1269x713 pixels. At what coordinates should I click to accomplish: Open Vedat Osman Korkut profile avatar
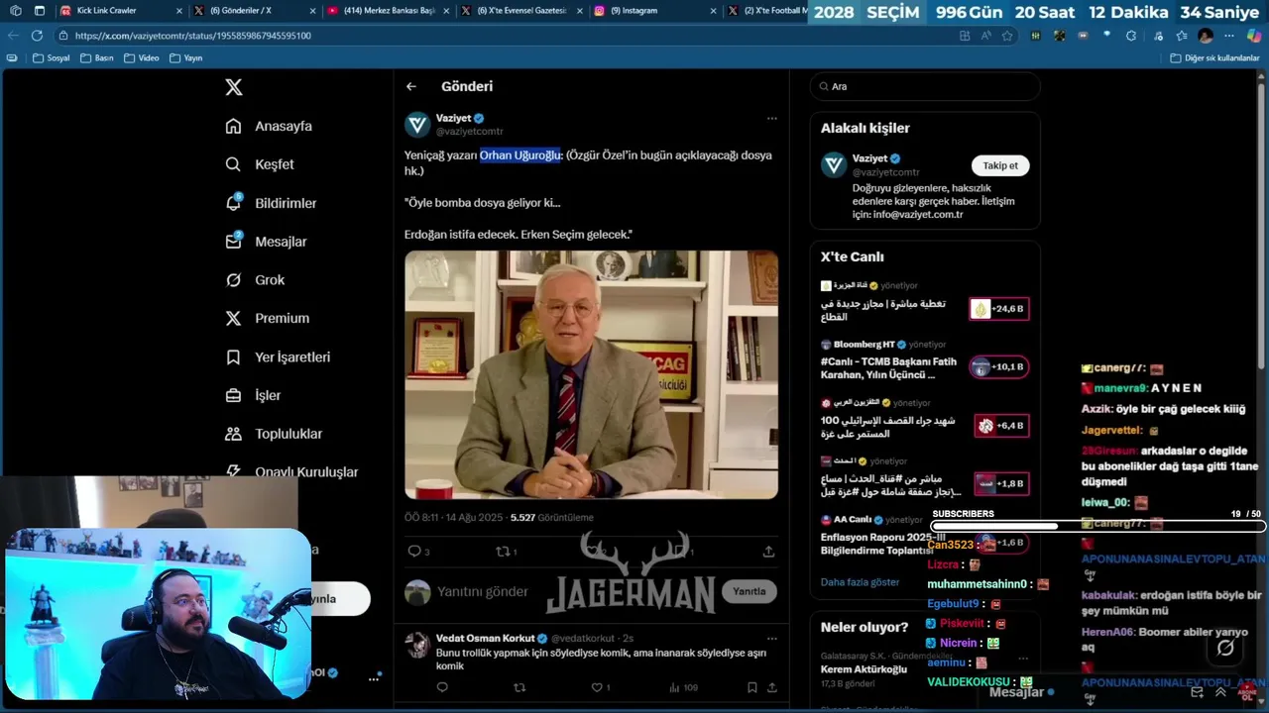[417, 644]
